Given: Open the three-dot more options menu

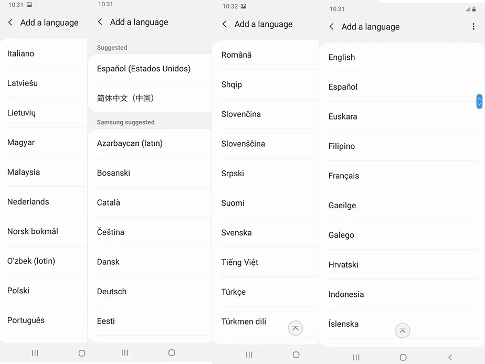Looking at the screenshot, I should [473, 27].
